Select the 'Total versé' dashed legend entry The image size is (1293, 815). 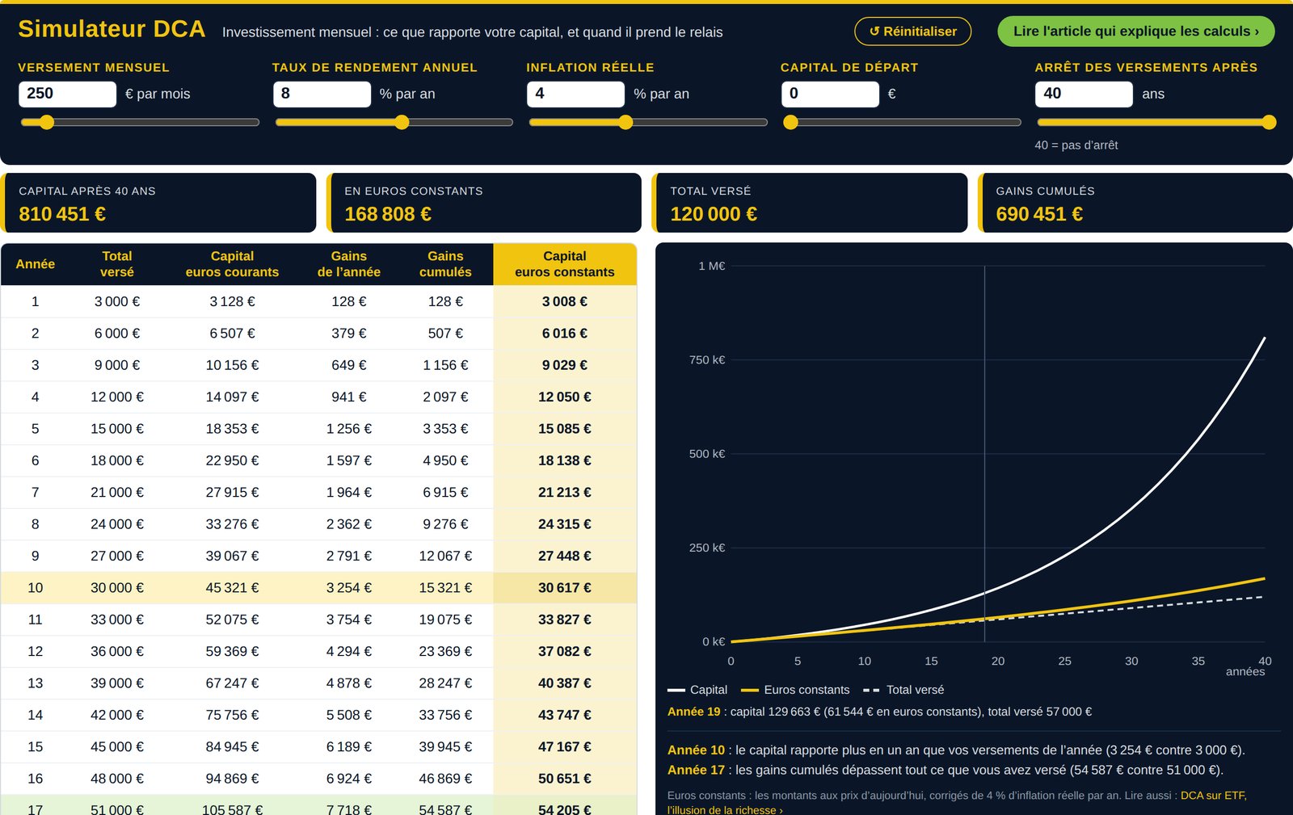[x=903, y=690]
